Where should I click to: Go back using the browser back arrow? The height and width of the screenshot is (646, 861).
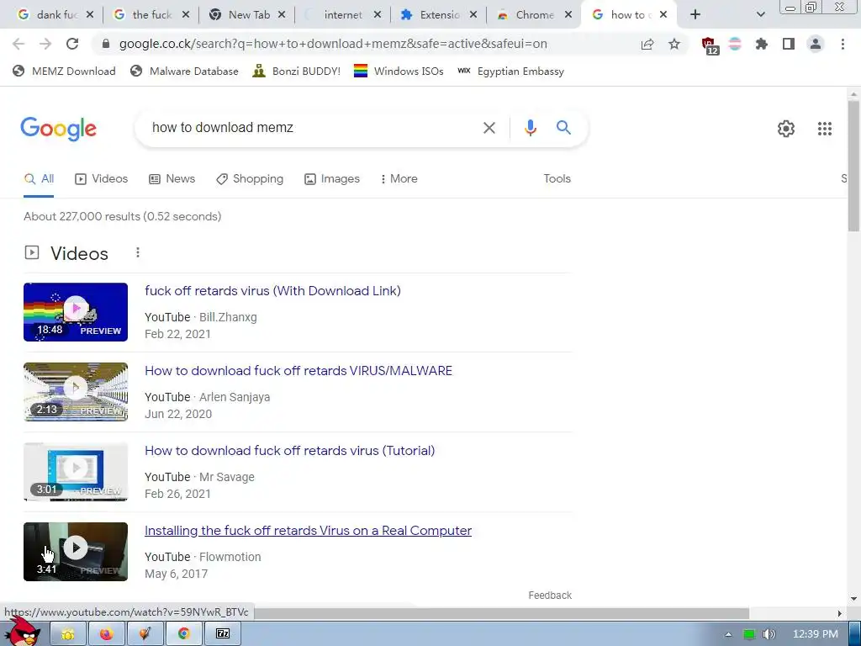[x=18, y=44]
